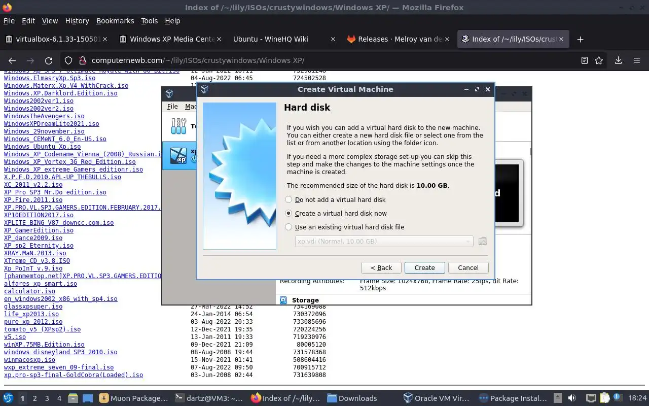Click the removable media eject tray icon
649x406 pixels.
pos(558,398)
